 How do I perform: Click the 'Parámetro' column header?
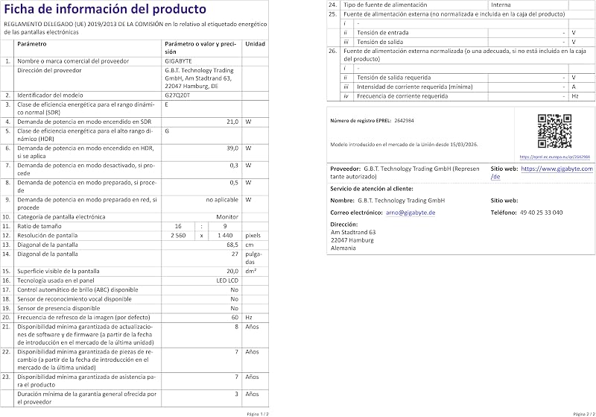tap(32, 44)
